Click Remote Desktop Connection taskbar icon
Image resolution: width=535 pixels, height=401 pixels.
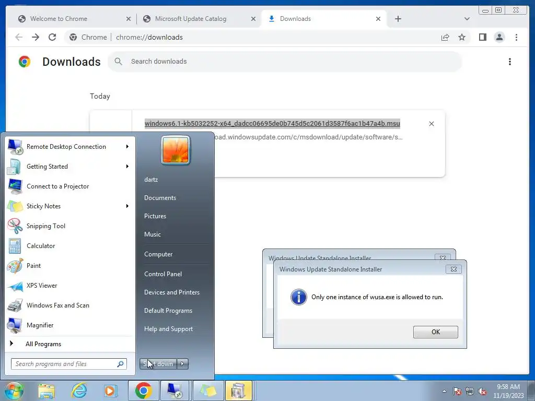tap(175, 391)
